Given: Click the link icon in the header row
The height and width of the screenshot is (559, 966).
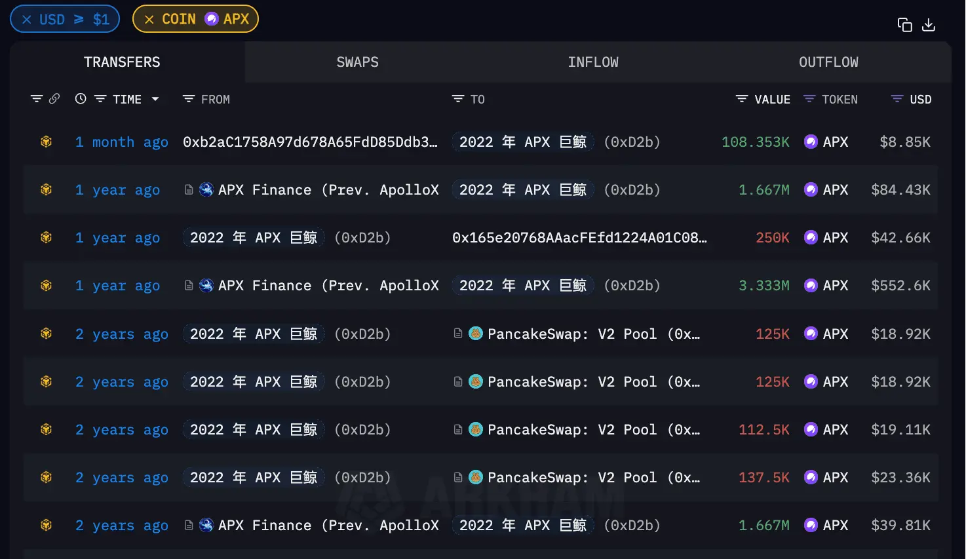Looking at the screenshot, I should coord(54,99).
